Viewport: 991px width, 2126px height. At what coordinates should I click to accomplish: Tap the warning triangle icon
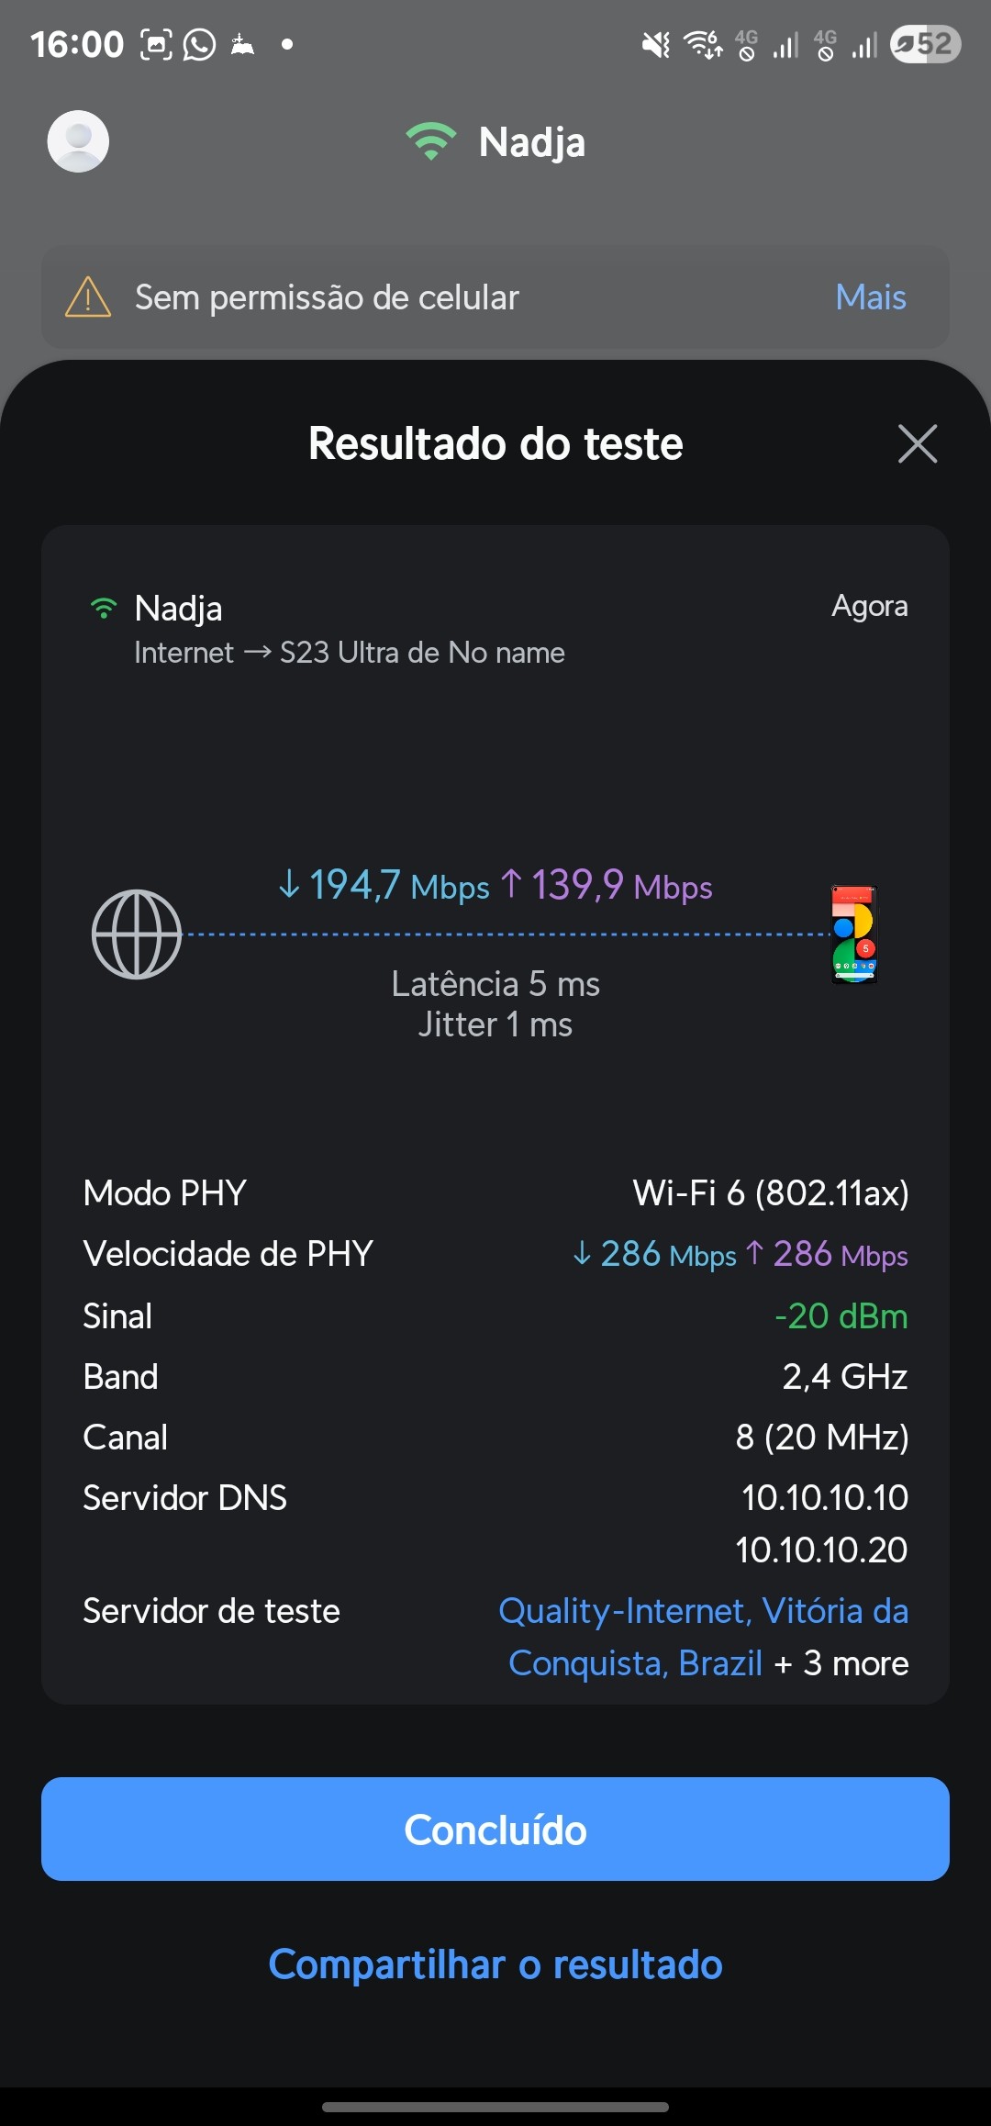88,297
